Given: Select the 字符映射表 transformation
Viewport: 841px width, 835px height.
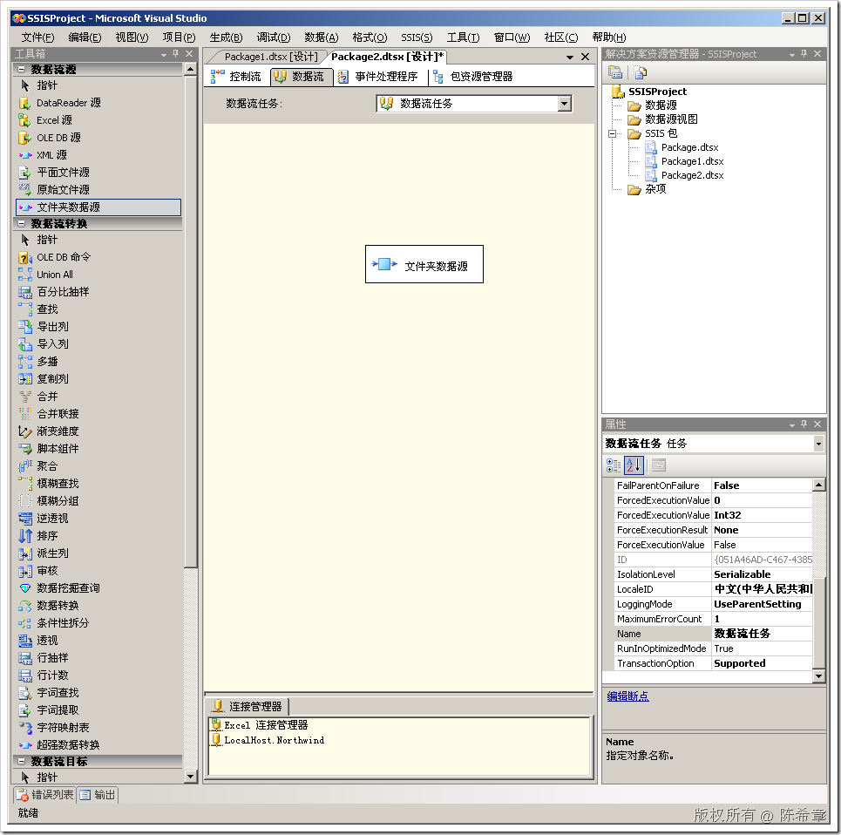Looking at the screenshot, I should click(63, 728).
